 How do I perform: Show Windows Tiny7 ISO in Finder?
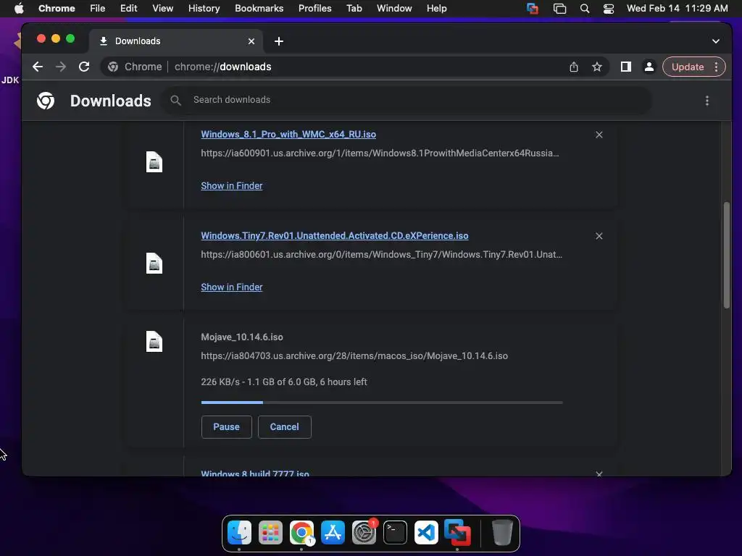[231, 287]
